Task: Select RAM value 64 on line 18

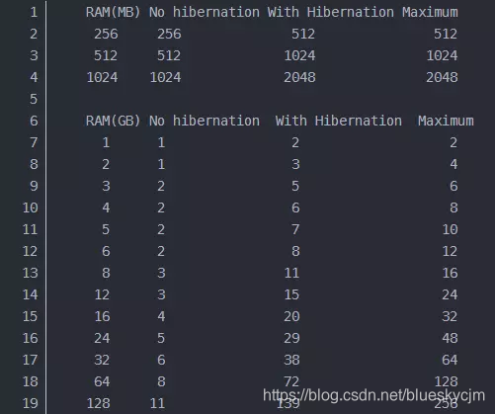Action: click(102, 381)
